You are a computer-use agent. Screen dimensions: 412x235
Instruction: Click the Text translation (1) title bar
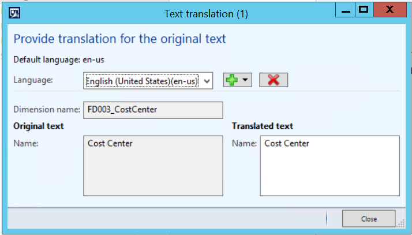point(206,13)
